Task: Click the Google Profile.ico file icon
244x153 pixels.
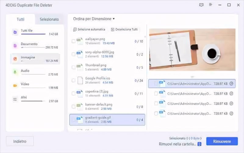Action: 80,80
